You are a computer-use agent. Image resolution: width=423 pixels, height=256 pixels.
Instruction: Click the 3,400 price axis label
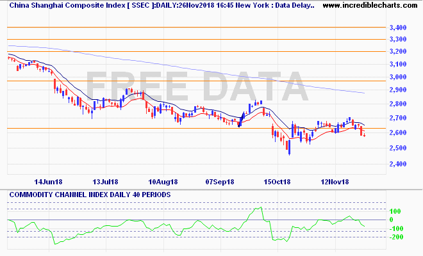click(x=398, y=28)
